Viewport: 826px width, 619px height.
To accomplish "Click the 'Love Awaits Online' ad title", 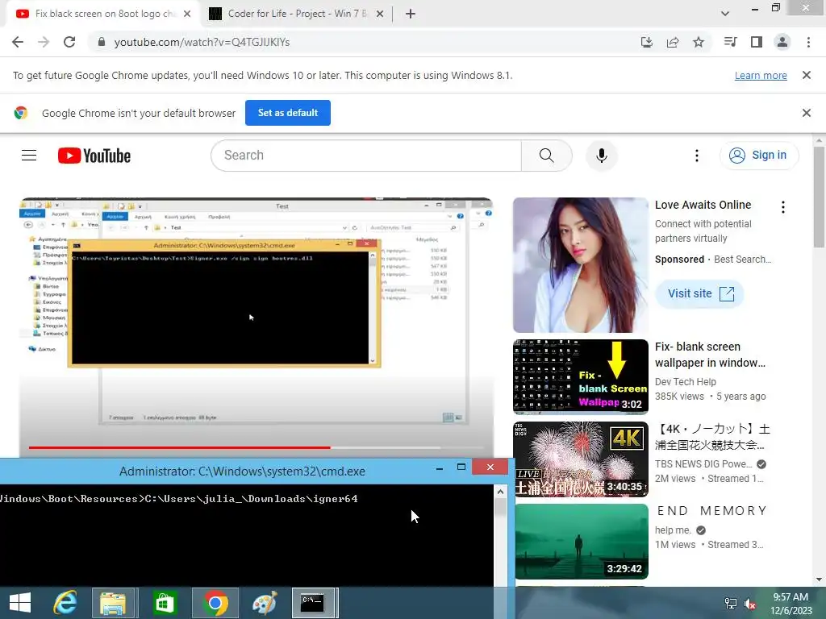I will pyautogui.click(x=703, y=205).
